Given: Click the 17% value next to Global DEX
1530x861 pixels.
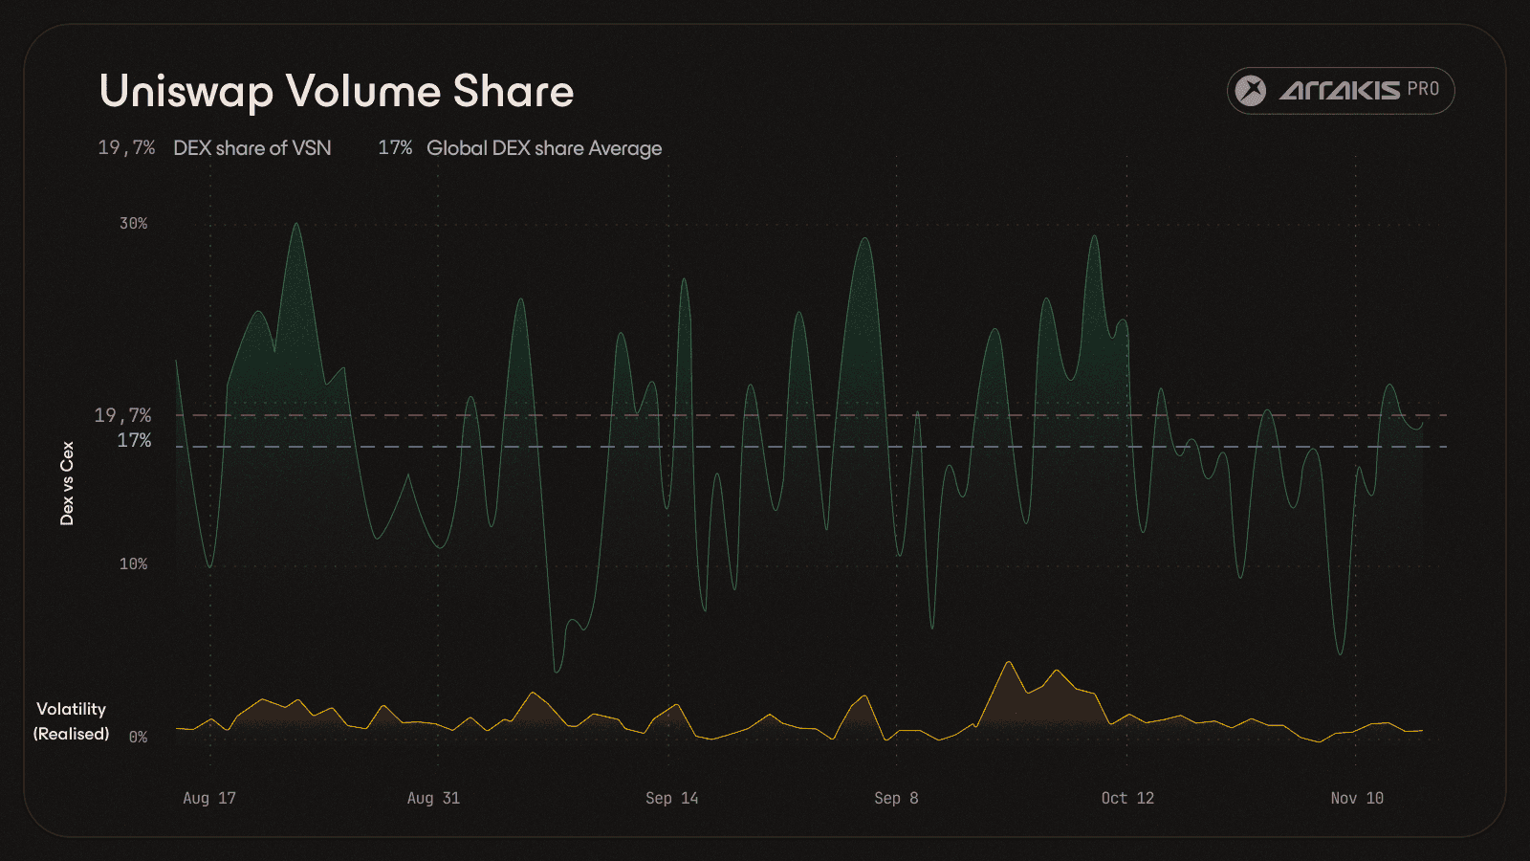Looking at the screenshot, I should (x=395, y=148).
